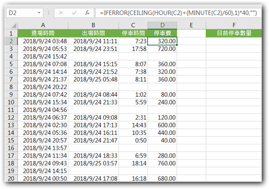The width and height of the screenshot is (269, 189).
Task: Click cell with 2018/9/24 07:42
Action: tap(43, 94)
